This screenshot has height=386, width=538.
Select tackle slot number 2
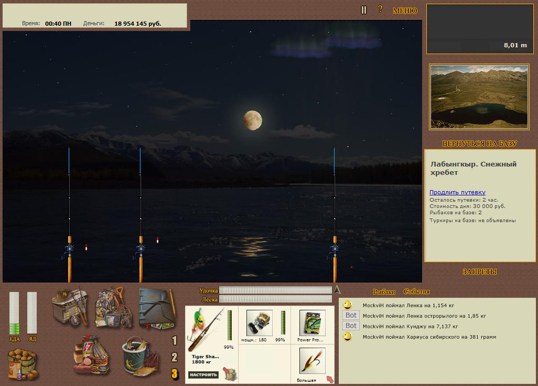[174, 357]
